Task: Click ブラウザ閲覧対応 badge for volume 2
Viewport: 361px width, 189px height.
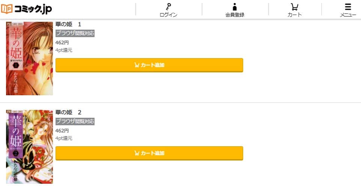Action: pyautogui.click(x=75, y=121)
